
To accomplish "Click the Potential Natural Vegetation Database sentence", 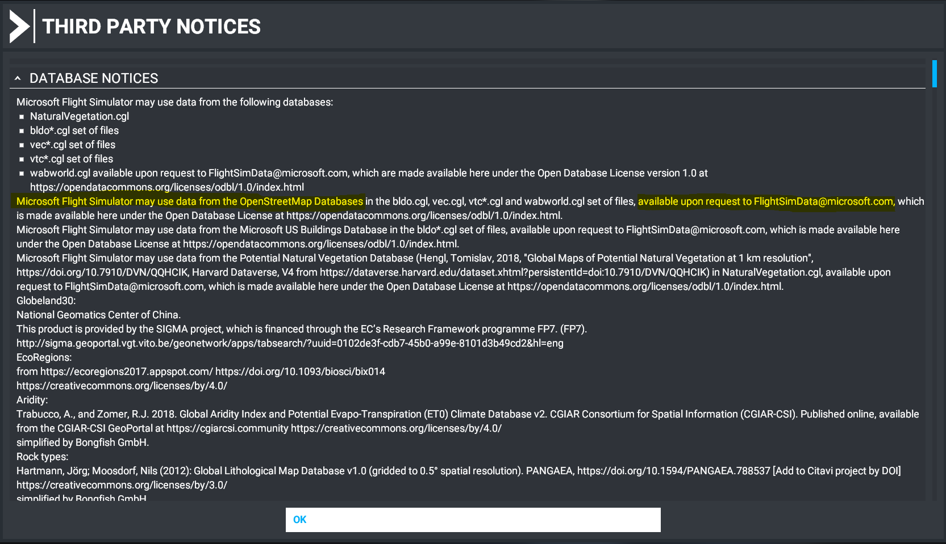I will (x=453, y=272).
